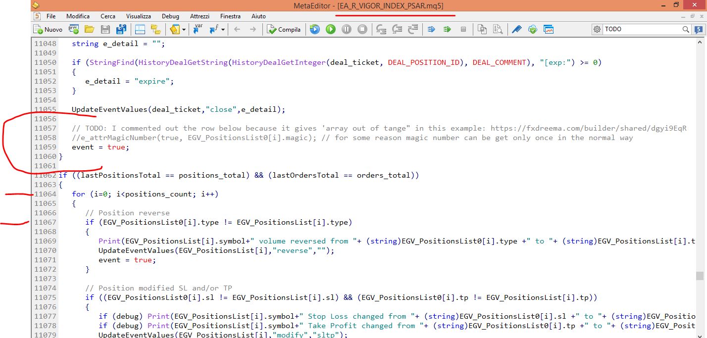Open the Aiuto menu

pyautogui.click(x=258, y=16)
